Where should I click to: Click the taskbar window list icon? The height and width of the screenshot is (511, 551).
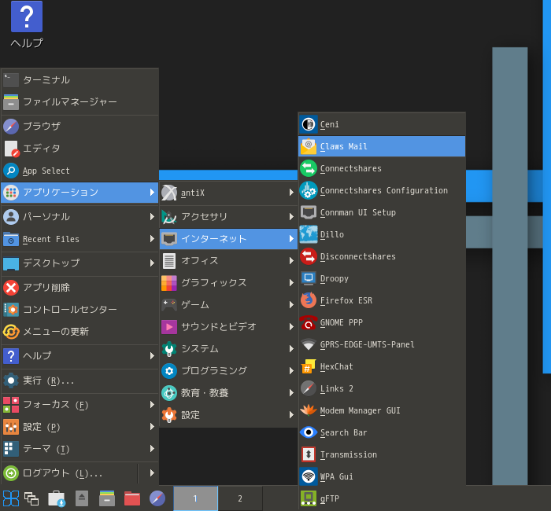point(31,498)
